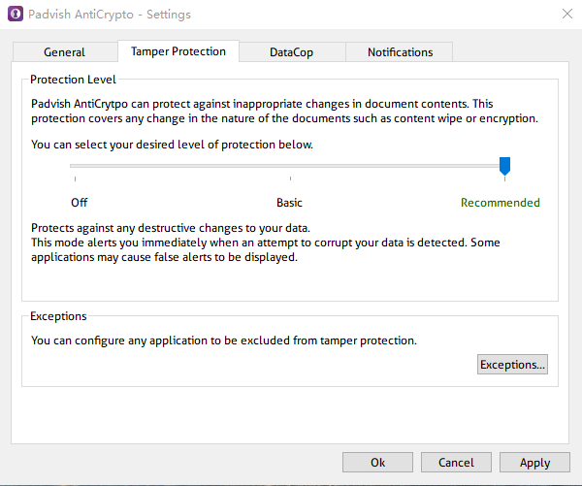
Task: Click the window title 'Padvish AntiCrypto - Settings'
Action: 110,15
